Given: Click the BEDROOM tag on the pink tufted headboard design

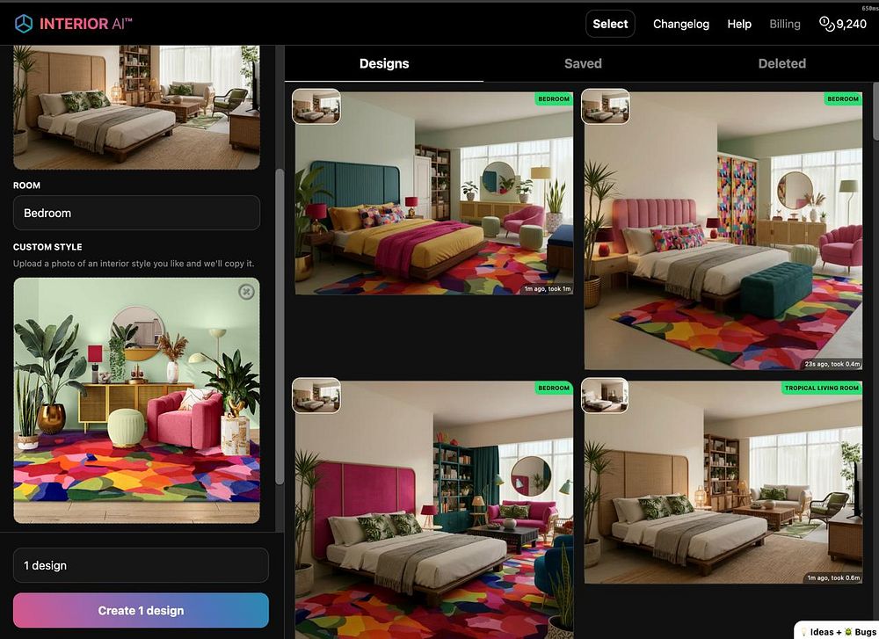Looking at the screenshot, I should click(843, 98).
